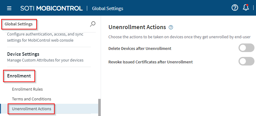Open the notifications bell
Image resolution: width=256 pixels, height=116 pixels.
click(246, 8)
